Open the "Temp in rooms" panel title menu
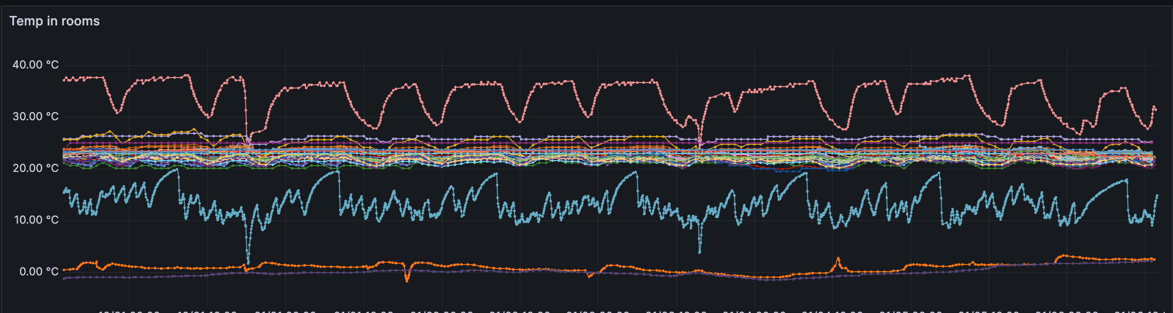1173x313 pixels. click(54, 21)
